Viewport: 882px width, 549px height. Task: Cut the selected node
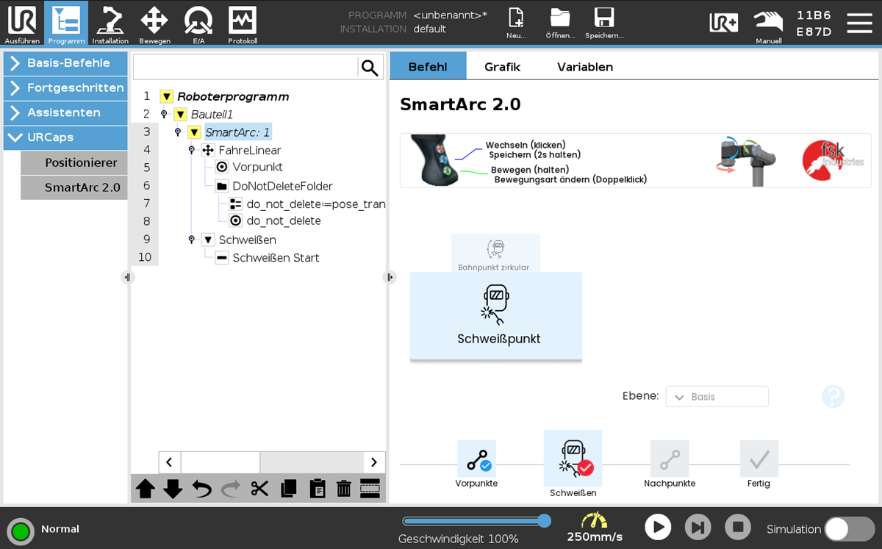(x=259, y=489)
